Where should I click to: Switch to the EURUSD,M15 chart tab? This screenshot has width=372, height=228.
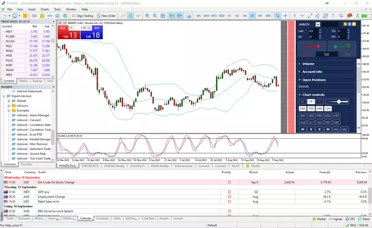[x=90, y=166]
